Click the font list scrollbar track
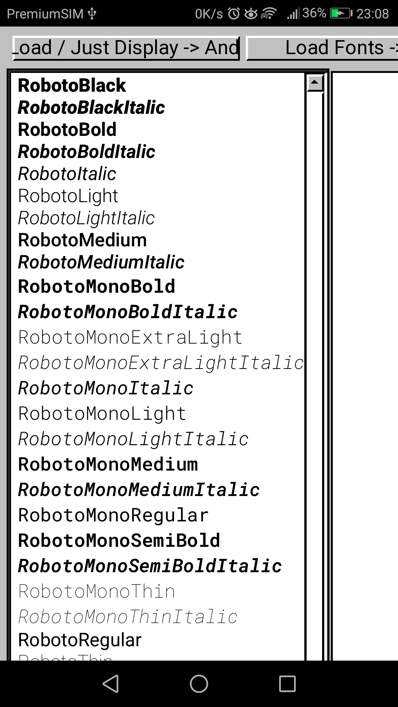 pos(315,376)
